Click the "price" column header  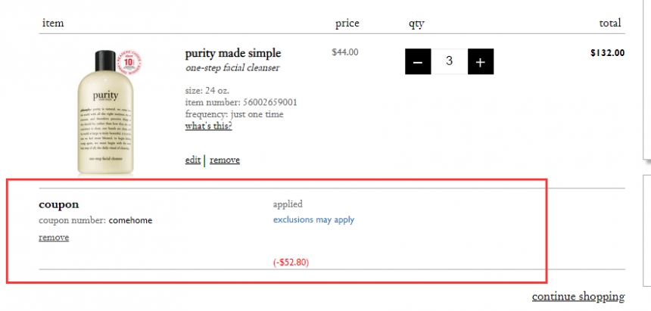pos(347,23)
